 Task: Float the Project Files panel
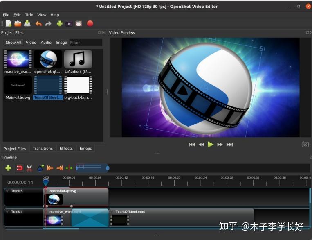(100, 32)
